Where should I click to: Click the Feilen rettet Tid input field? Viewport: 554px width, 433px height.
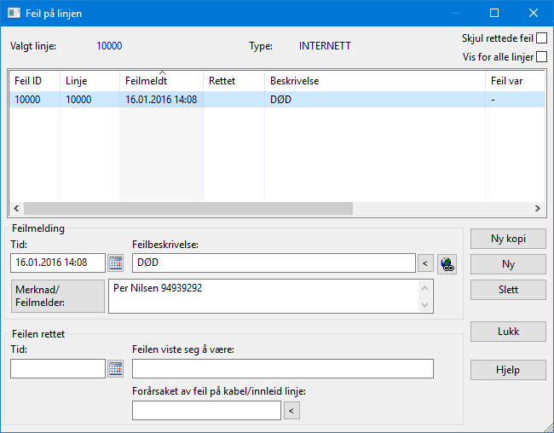pos(58,369)
